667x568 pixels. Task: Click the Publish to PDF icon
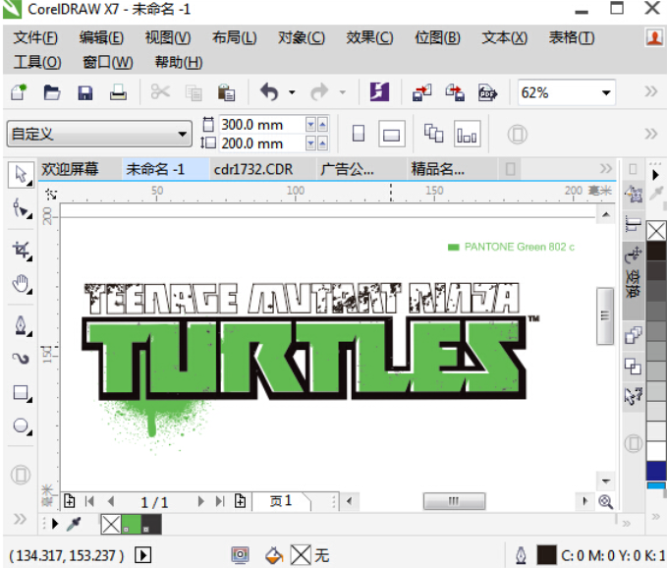pos(486,93)
